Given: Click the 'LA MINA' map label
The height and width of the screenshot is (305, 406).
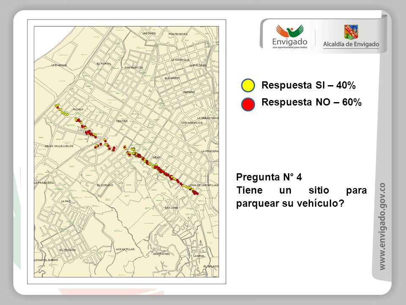Looking at the screenshot, I should tap(199, 256).
